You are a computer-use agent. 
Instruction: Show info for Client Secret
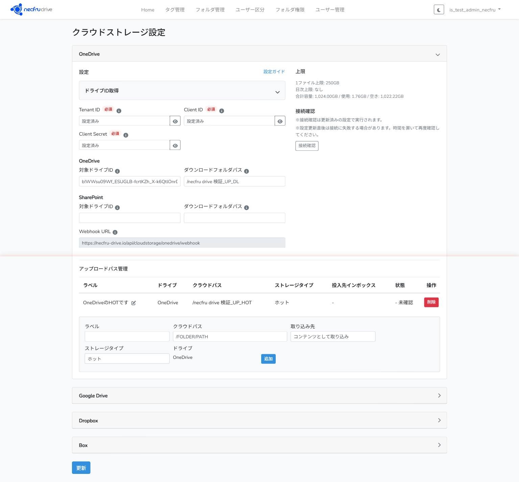coord(126,135)
